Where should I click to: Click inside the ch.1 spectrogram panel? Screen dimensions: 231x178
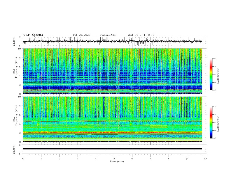coord(112,71)
